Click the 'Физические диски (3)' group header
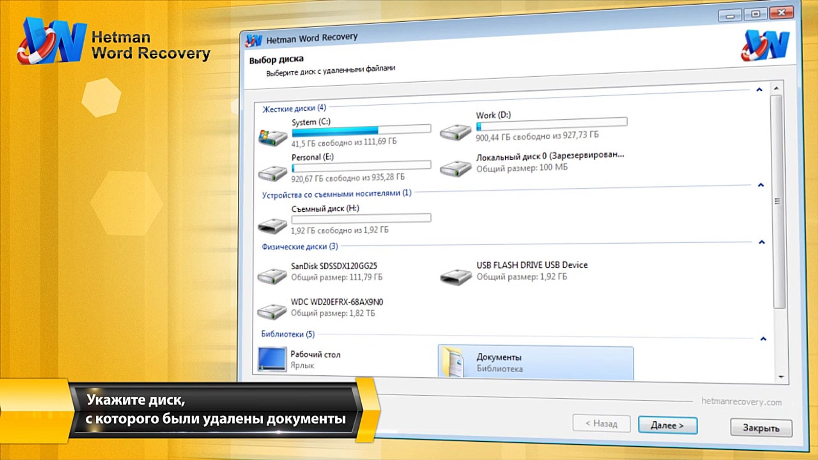This screenshot has width=818, height=460. click(300, 247)
